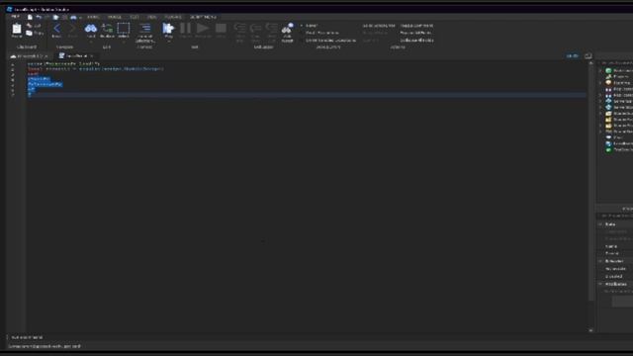Click the greyed Forward navigation arrow

(x=72, y=29)
